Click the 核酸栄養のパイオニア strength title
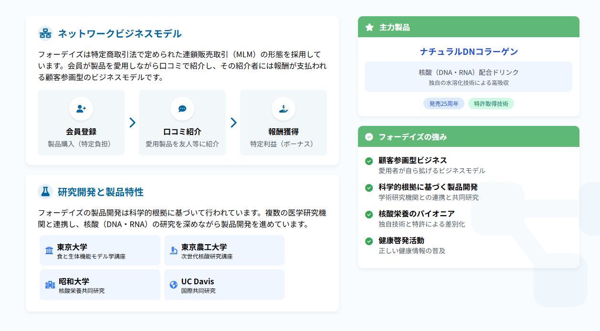Image resolution: width=600 pixels, height=331 pixels. (417, 214)
